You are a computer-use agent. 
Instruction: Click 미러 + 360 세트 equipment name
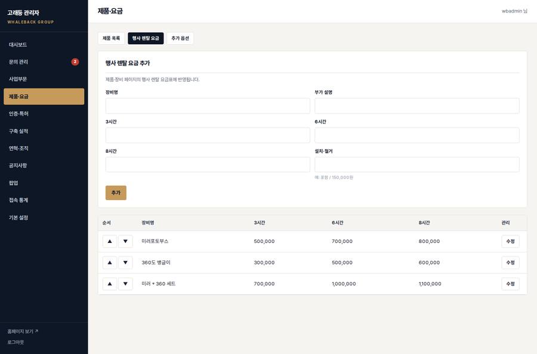159,284
